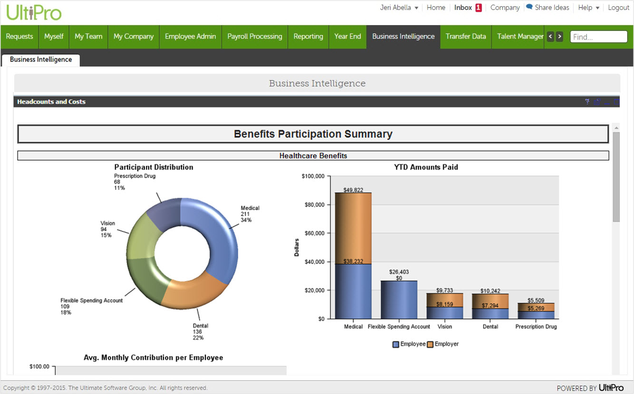
Task: Click the report vertical scrollbar thumb
Action: point(616,177)
